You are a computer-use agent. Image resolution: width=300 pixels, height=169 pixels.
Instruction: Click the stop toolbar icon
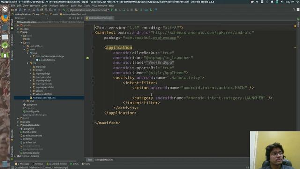132,10
